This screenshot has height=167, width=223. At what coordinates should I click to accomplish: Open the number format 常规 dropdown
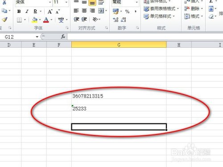click(x=136, y=2)
